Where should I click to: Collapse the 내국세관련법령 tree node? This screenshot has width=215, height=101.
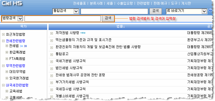[x=4, y=85]
